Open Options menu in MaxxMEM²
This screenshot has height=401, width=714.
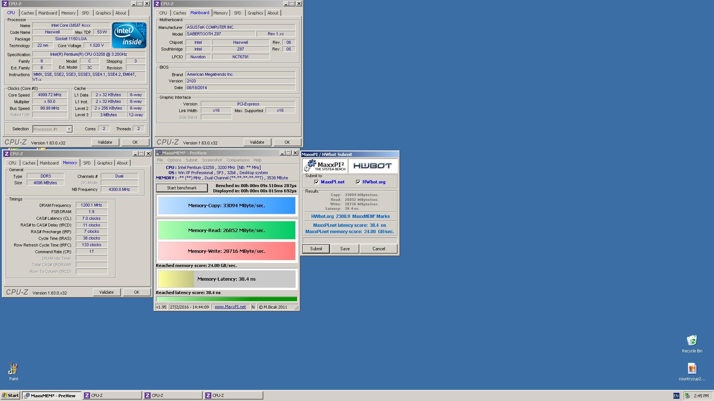tap(174, 160)
